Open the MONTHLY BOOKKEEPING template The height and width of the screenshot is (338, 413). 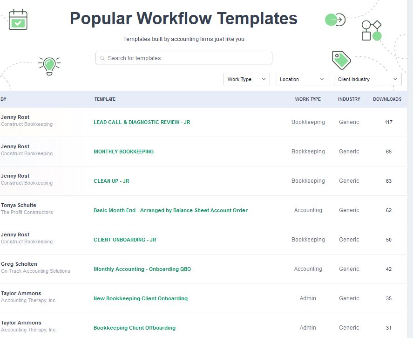pyautogui.click(x=123, y=152)
